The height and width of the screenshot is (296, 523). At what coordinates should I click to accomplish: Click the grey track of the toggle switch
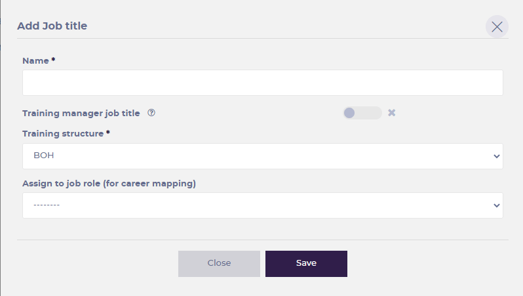click(x=368, y=113)
